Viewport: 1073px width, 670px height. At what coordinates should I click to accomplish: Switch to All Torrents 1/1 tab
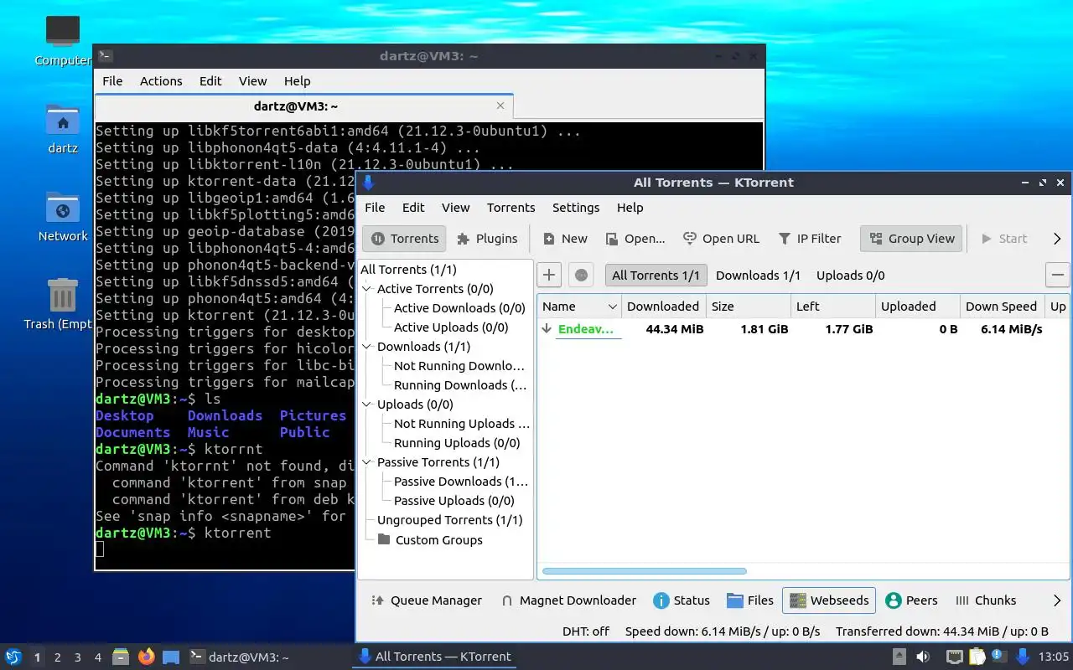(656, 276)
